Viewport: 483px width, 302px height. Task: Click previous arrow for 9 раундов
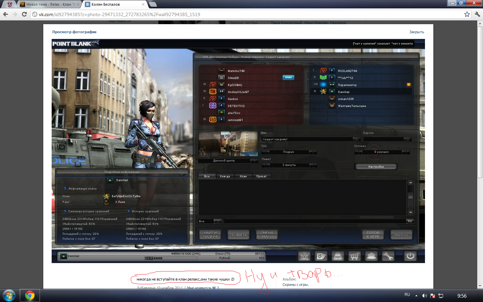[359, 152]
